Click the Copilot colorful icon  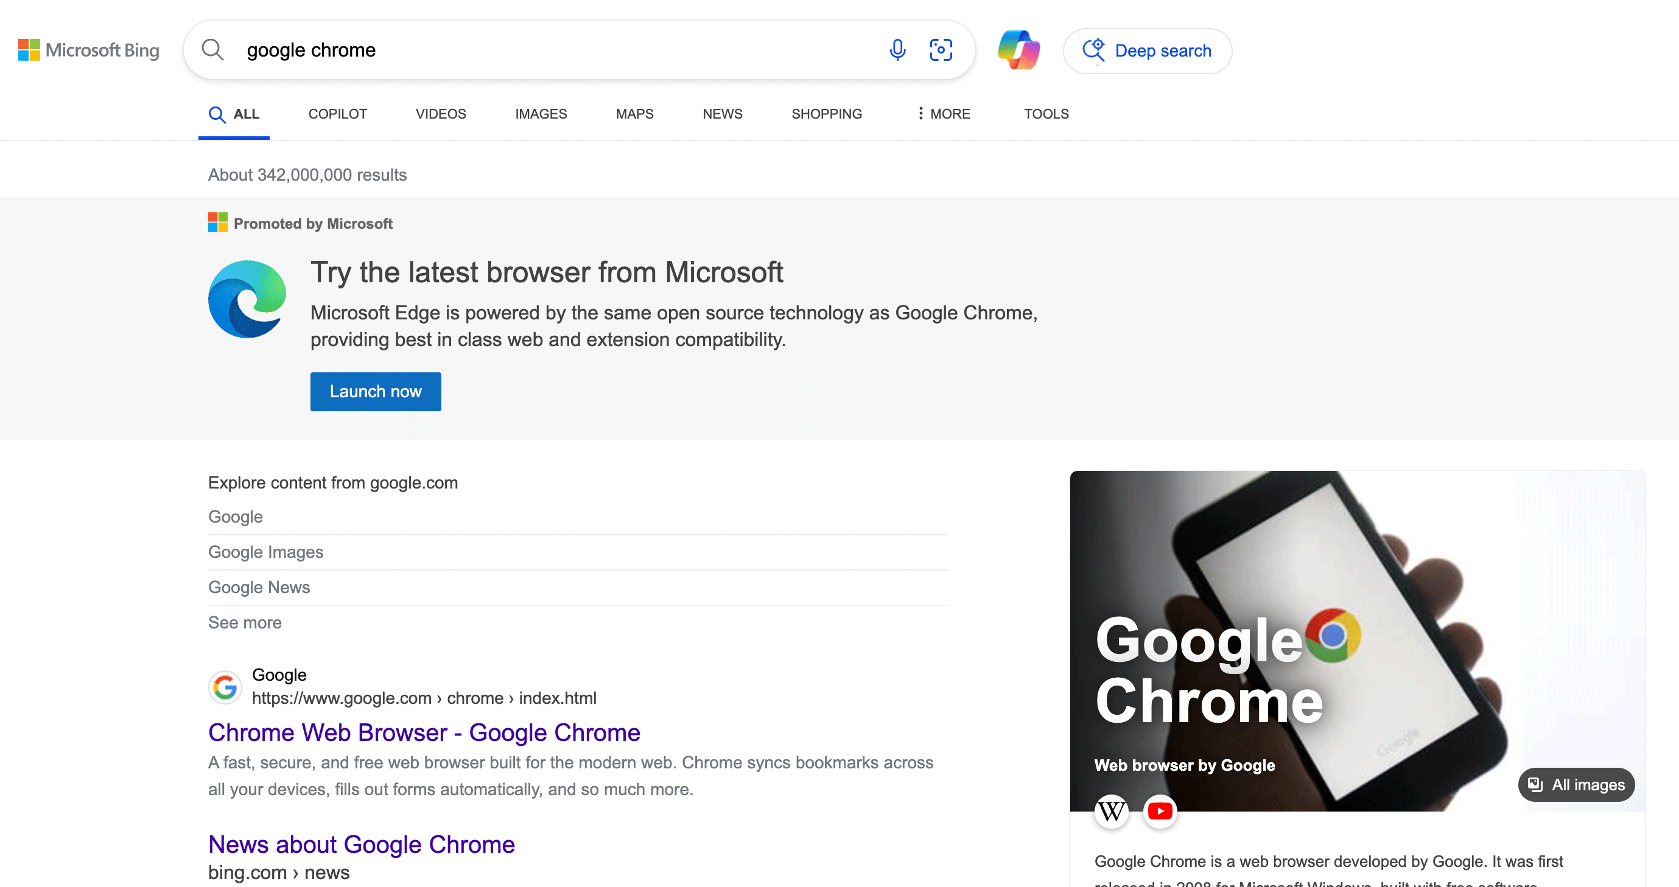[1016, 50]
